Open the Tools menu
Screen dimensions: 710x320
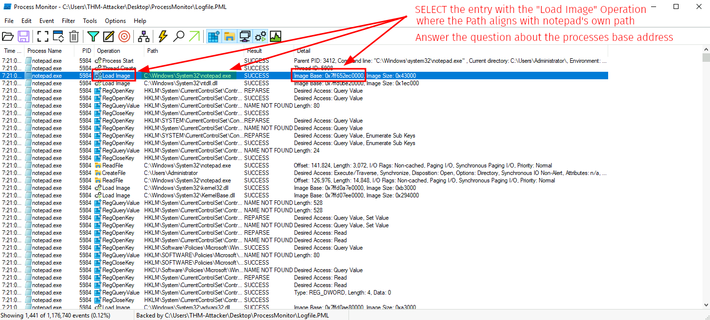point(90,21)
